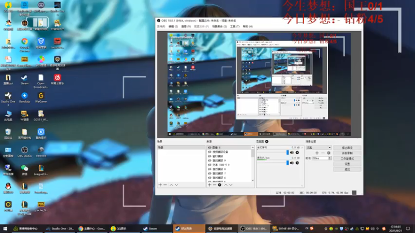This screenshot has width=415, height=233.
Task: Open transition properties gear icon
Action: 329,153
